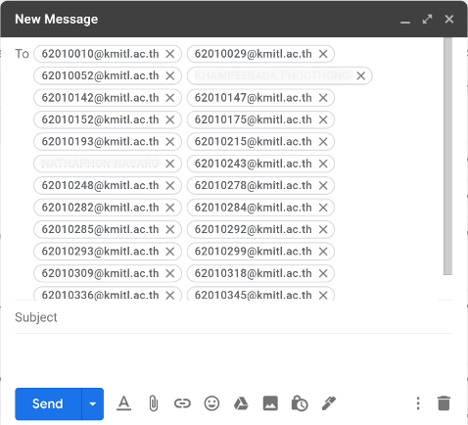
Task: Remove the KHAMPEERADA PHOOTHONG recipient chip
Action: [361, 75]
